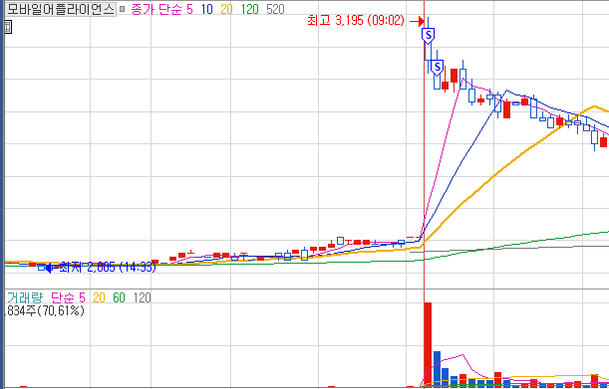
Task: Select the green 120 price moving average legend
Action: (250, 9)
